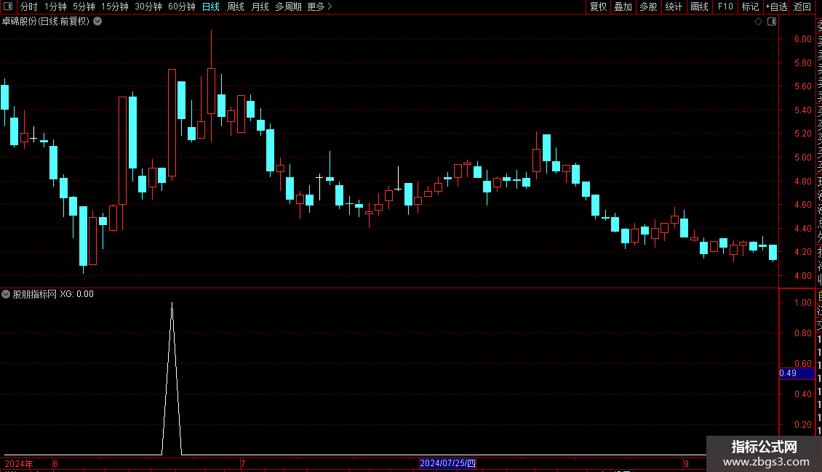Click the 4.00 price axis label

point(802,276)
